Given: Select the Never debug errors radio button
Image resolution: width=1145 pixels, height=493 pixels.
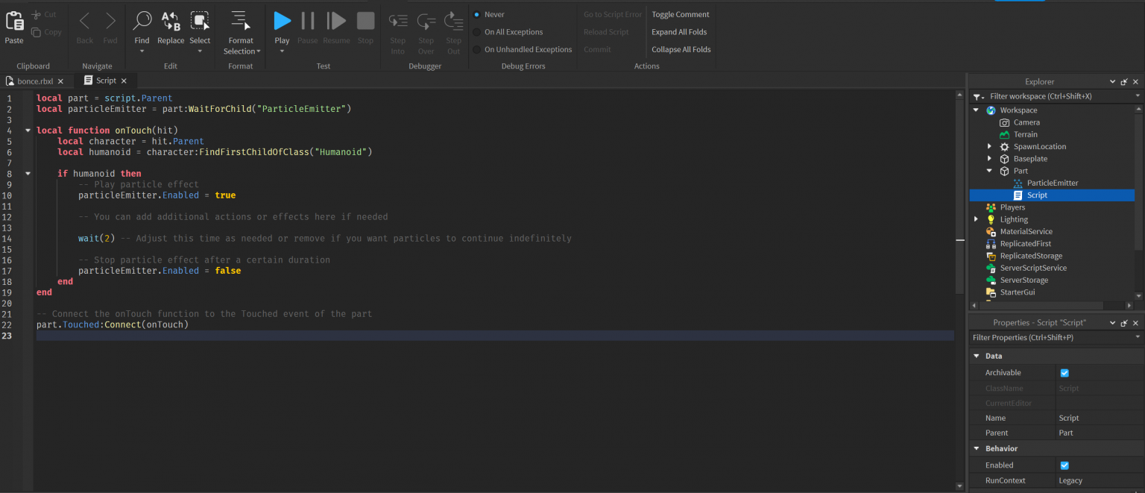Looking at the screenshot, I should click(x=477, y=14).
